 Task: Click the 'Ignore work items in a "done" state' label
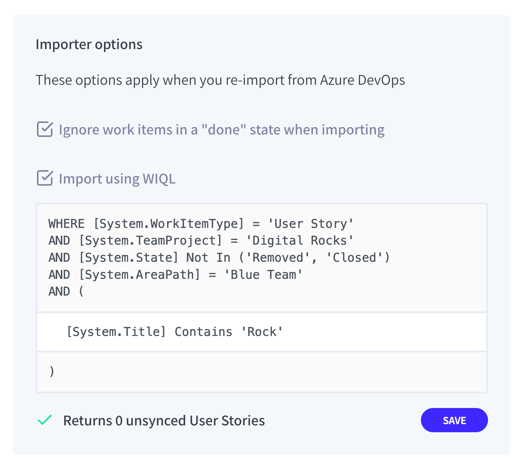tap(222, 130)
